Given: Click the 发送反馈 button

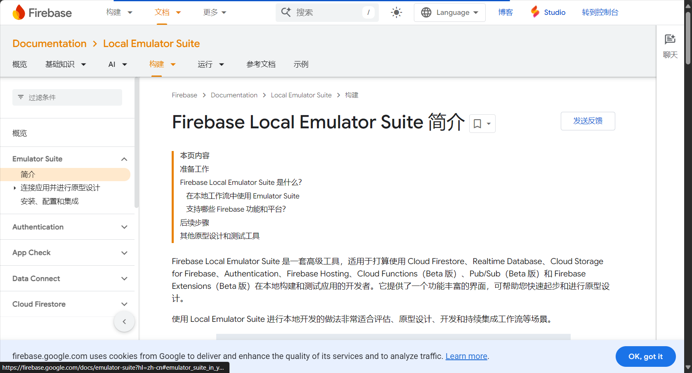Looking at the screenshot, I should point(588,121).
